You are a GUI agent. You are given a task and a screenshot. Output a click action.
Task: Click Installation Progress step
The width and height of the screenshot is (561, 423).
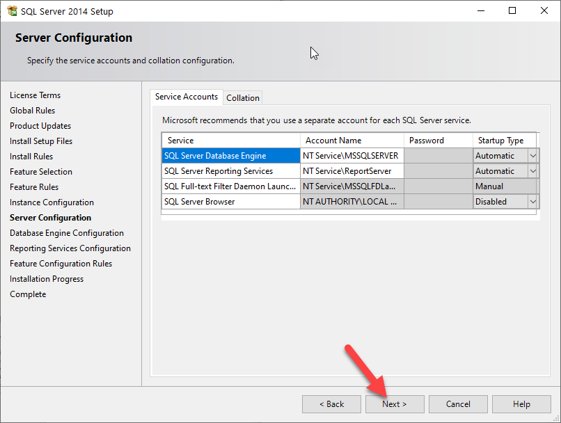point(47,279)
